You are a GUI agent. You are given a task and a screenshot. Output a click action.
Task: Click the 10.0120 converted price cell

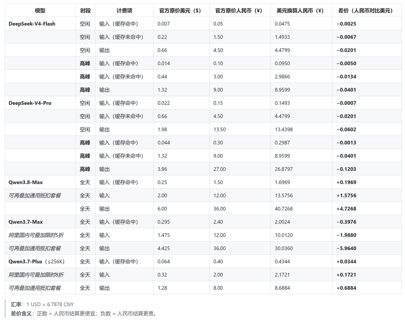click(x=284, y=235)
